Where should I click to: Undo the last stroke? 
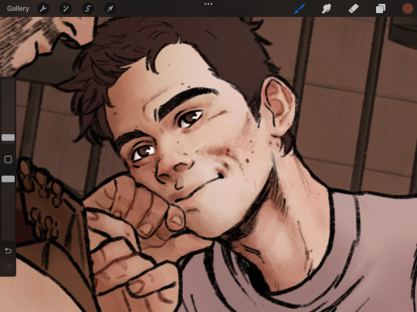8,250
